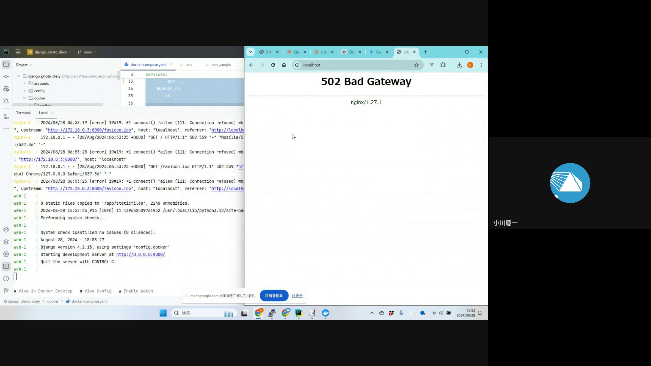The image size is (651, 366).
Task: Click the Problems warning icon in sidebar
Action: pos(6,279)
